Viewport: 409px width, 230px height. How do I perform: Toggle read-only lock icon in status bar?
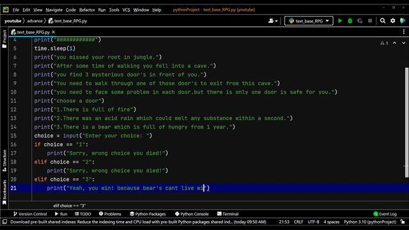(x=403, y=222)
